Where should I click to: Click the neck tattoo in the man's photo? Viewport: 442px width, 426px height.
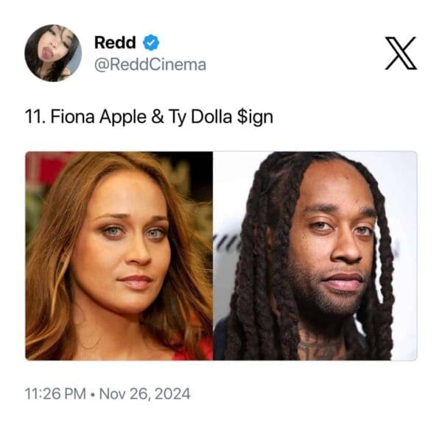[x=320, y=346]
